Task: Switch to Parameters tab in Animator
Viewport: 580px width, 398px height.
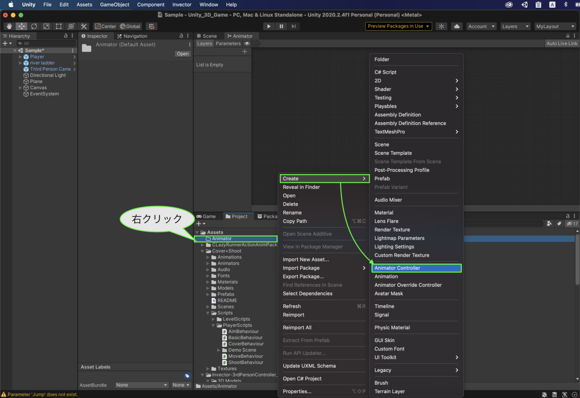Action: [228, 44]
